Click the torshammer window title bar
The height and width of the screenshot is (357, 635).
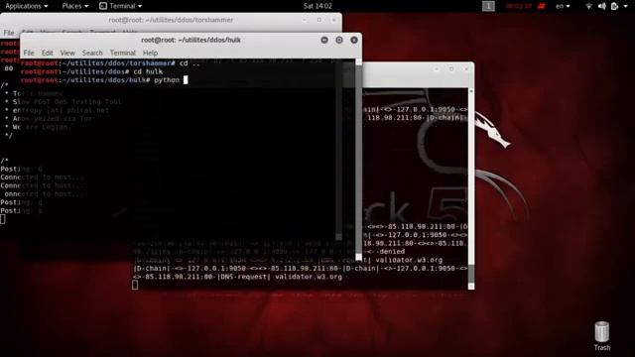171,20
